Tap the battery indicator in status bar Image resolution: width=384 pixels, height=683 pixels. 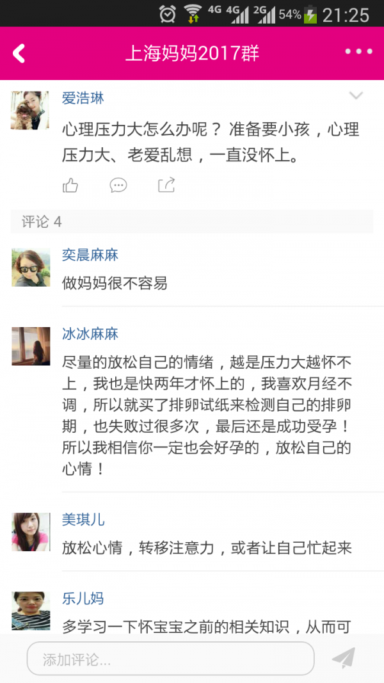(310, 13)
